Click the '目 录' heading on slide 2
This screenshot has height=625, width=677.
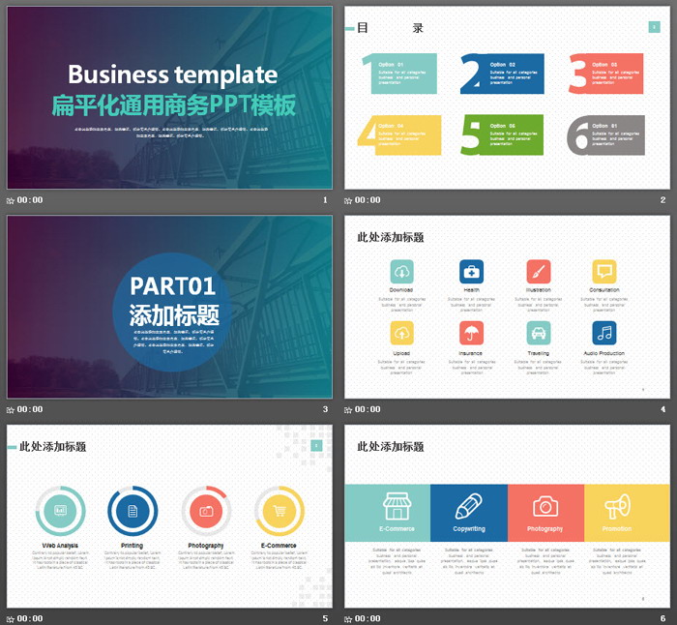pyautogui.click(x=391, y=28)
